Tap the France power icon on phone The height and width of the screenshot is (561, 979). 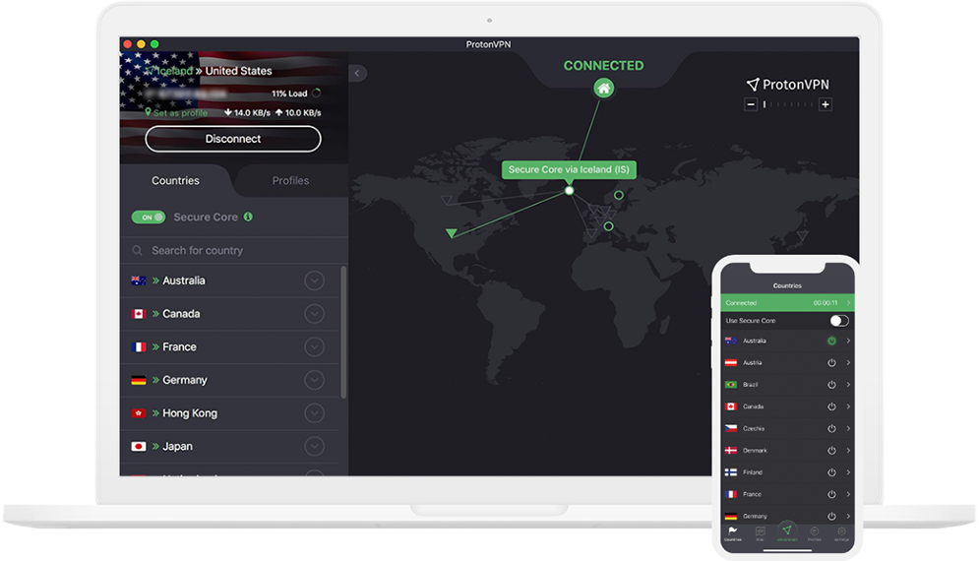831,494
